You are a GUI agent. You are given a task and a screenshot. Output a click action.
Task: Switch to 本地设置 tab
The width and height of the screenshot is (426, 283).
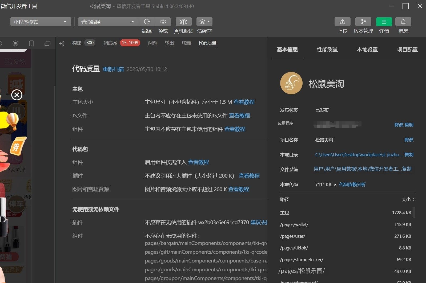367,50
